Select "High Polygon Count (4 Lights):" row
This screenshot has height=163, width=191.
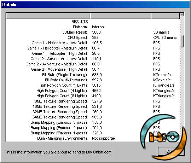coord(62,91)
